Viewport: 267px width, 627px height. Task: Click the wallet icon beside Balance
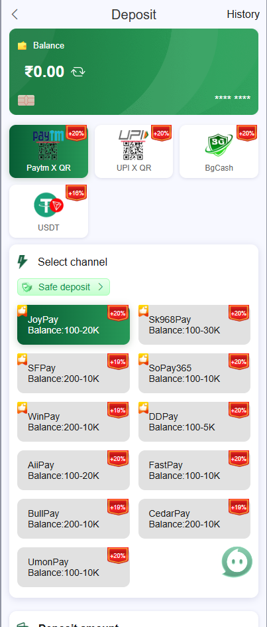[23, 46]
